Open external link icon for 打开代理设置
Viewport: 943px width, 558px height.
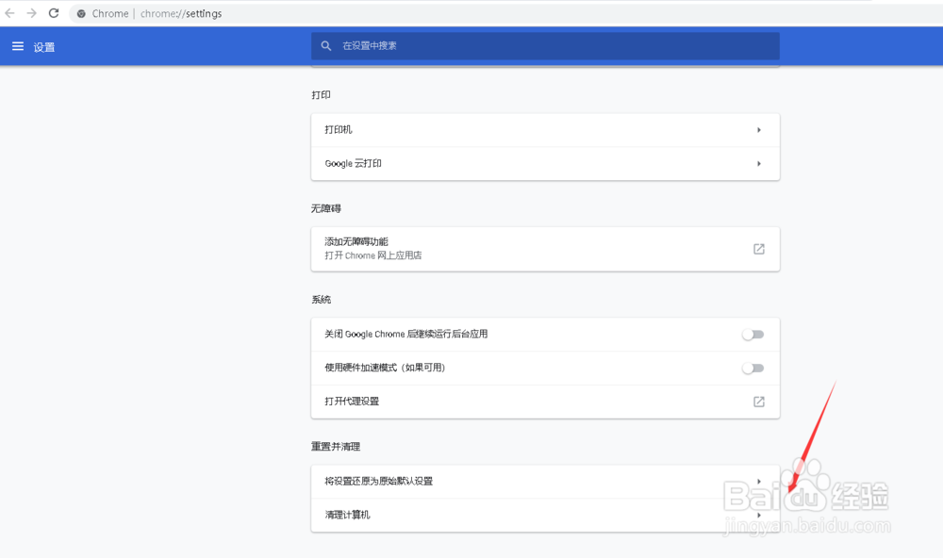759,402
